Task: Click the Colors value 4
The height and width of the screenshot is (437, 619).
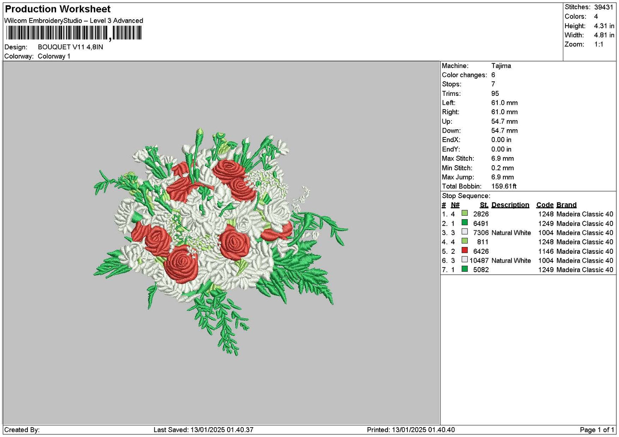Action: click(596, 17)
